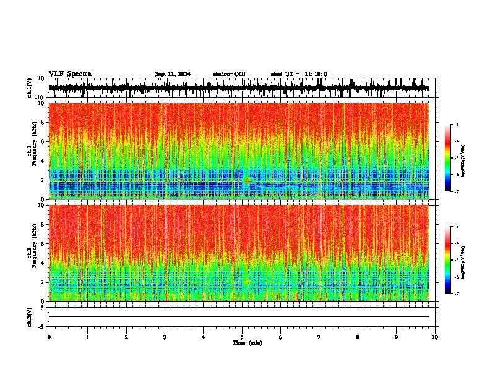Click the "-5" tick on ch.3(V) axis
Image resolution: width=490 pixels, height=378 pixels.
click(x=42, y=327)
